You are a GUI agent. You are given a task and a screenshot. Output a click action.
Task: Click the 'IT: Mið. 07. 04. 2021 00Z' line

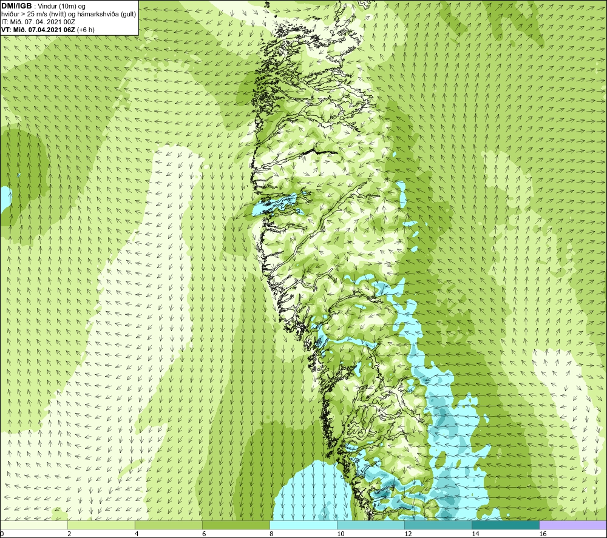point(38,22)
